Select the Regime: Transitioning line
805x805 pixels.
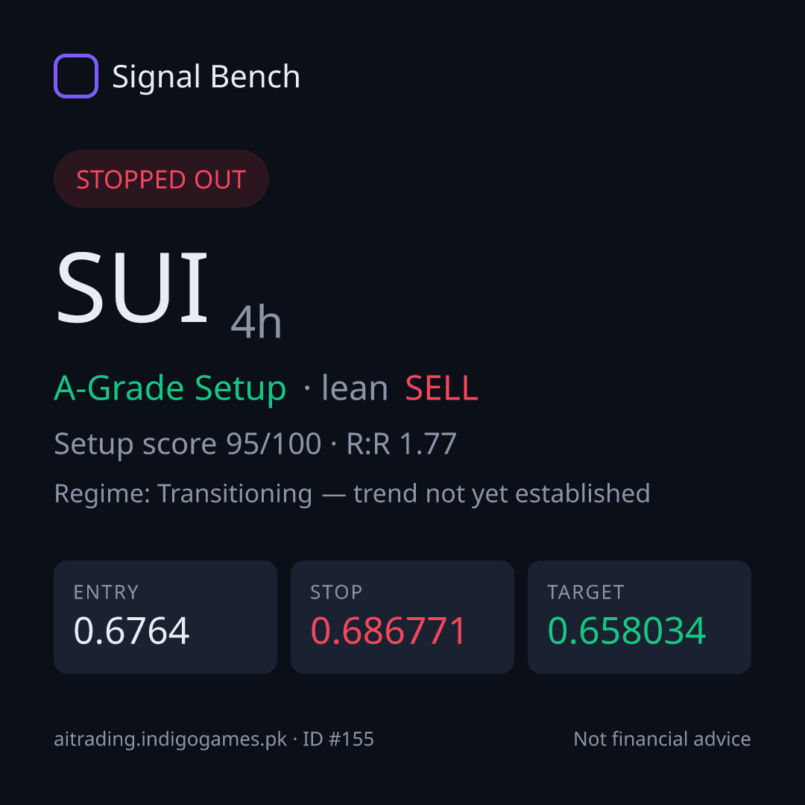(352, 494)
